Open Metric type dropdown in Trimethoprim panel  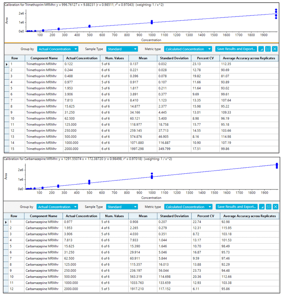(x=188, y=49)
